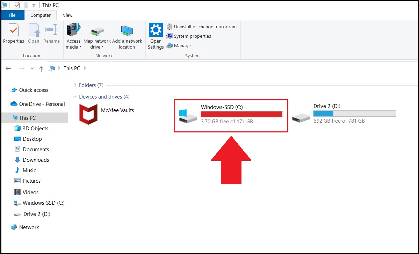The height and width of the screenshot is (254, 419).
Task: Click the McAfee Vaults shield icon
Action: point(88,114)
